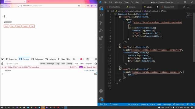Toggle the Requests console filter
Image resolution: width=195 pixels, height=109 pixels.
[x=89, y=64]
